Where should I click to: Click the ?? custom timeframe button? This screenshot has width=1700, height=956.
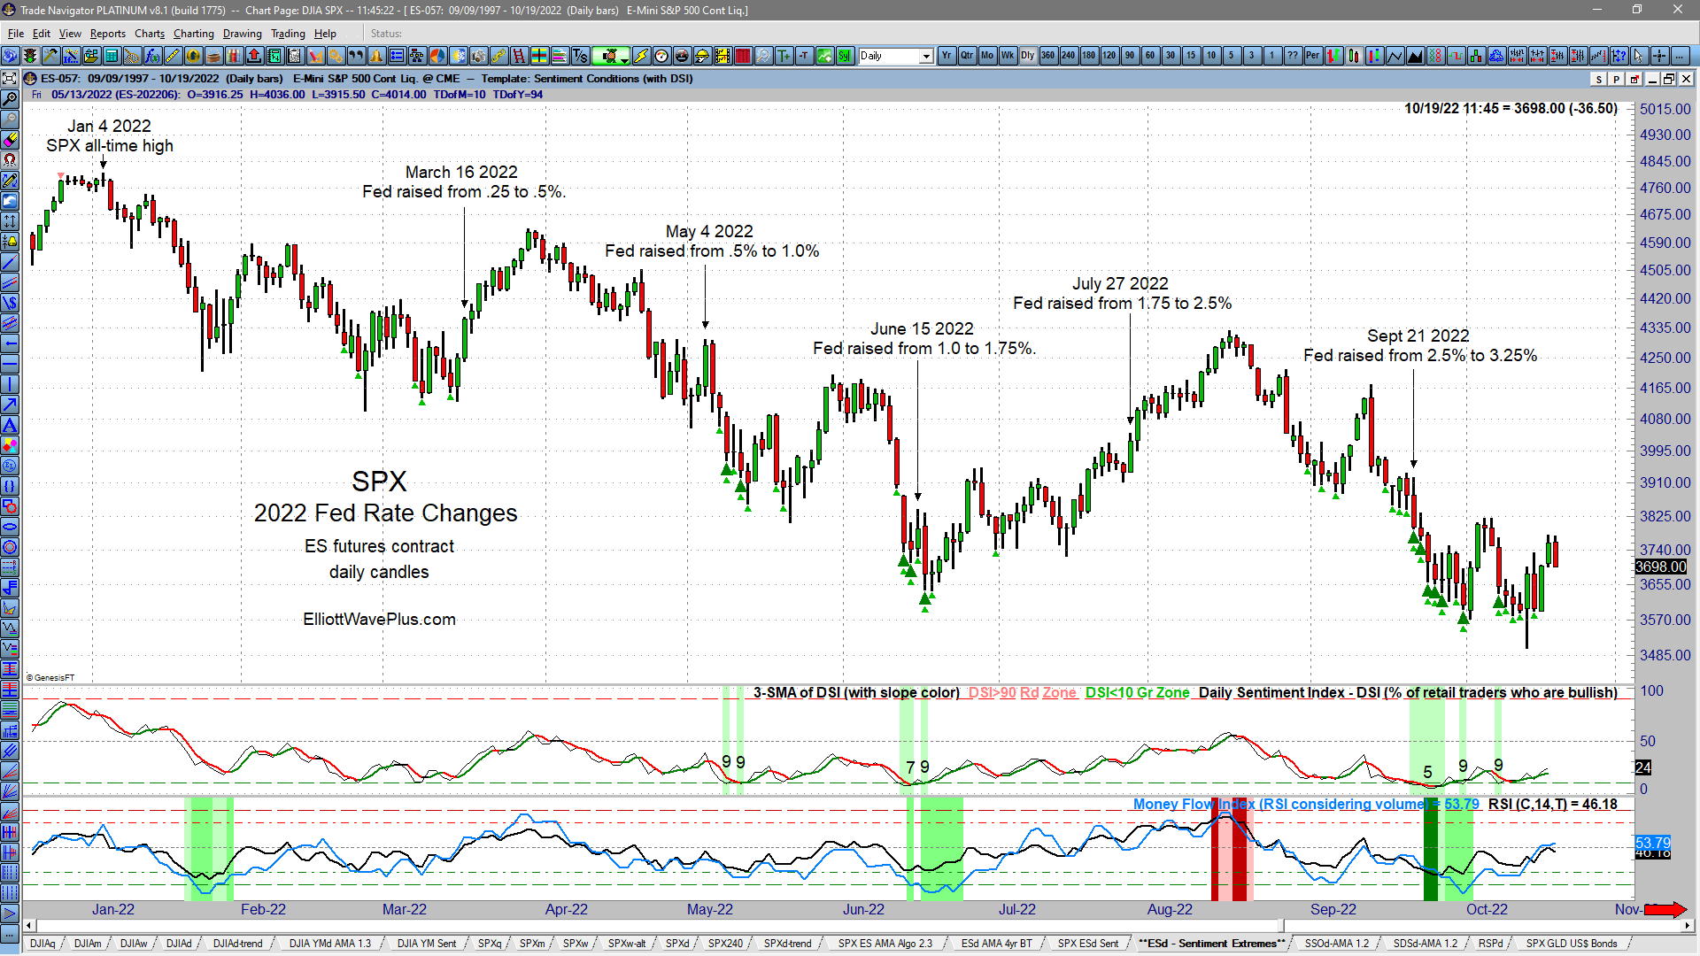click(1293, 56)
